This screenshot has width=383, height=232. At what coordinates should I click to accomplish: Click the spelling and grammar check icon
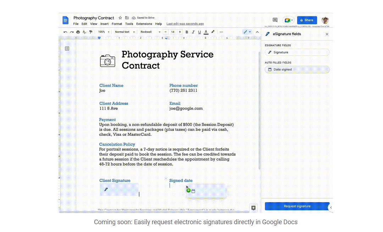(x=84, y=32)
